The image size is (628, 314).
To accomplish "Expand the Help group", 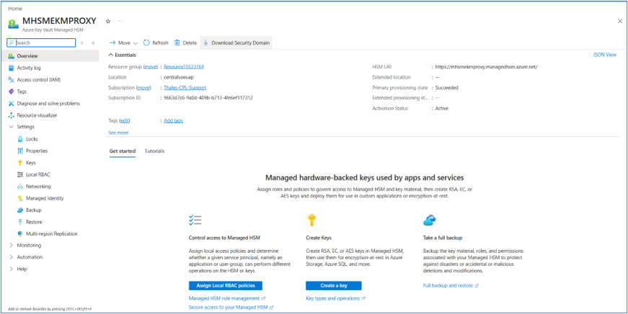I will [x=12, y=269].
